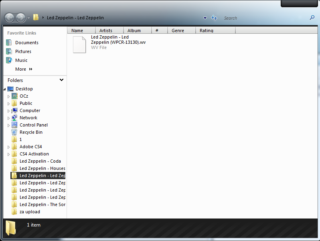Screen dimensions: 320x241
Task: Click the large folder icon in details pane
Action: (10, 228)
